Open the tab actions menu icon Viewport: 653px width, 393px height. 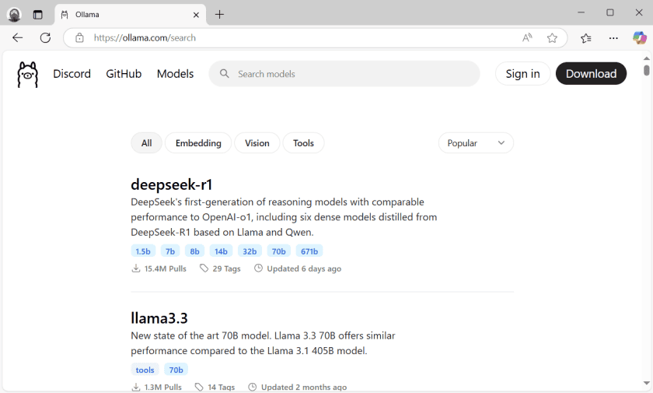pyautogui.click(x=37, y=14)
